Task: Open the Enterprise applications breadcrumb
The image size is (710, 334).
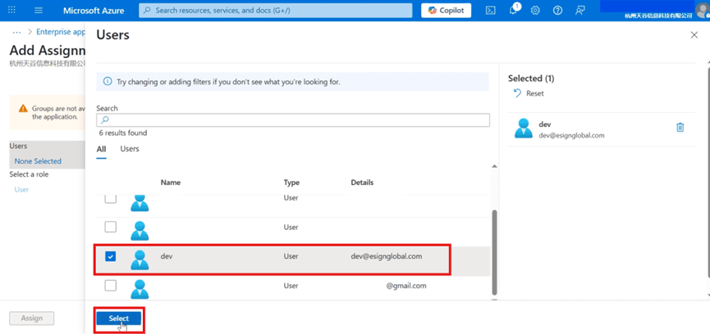Action: 61,32
